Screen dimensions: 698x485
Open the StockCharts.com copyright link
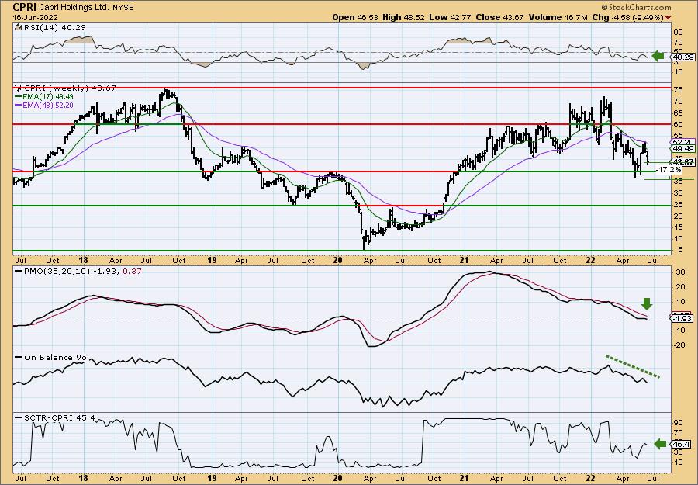pyautogui.click(x=636, y=8)
